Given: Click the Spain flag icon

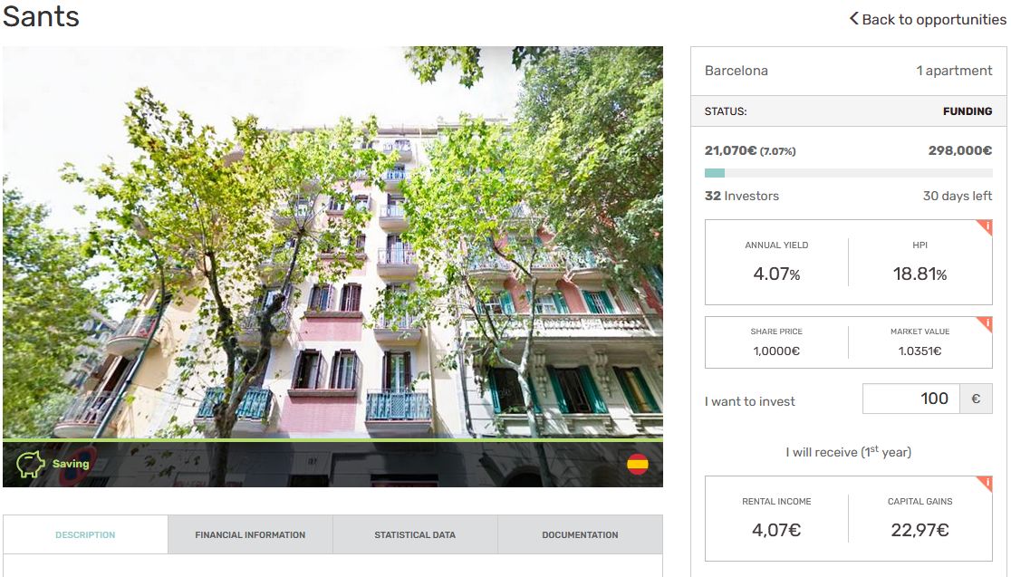Looking at the screenshot, I should [637, 464].
